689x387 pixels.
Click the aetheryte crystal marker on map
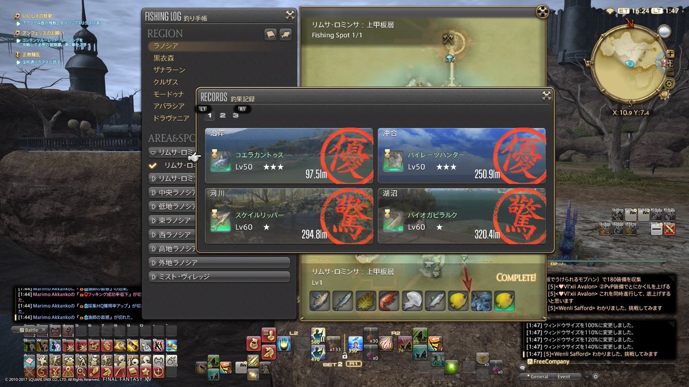pyautogui.click(x=450, y=57)
